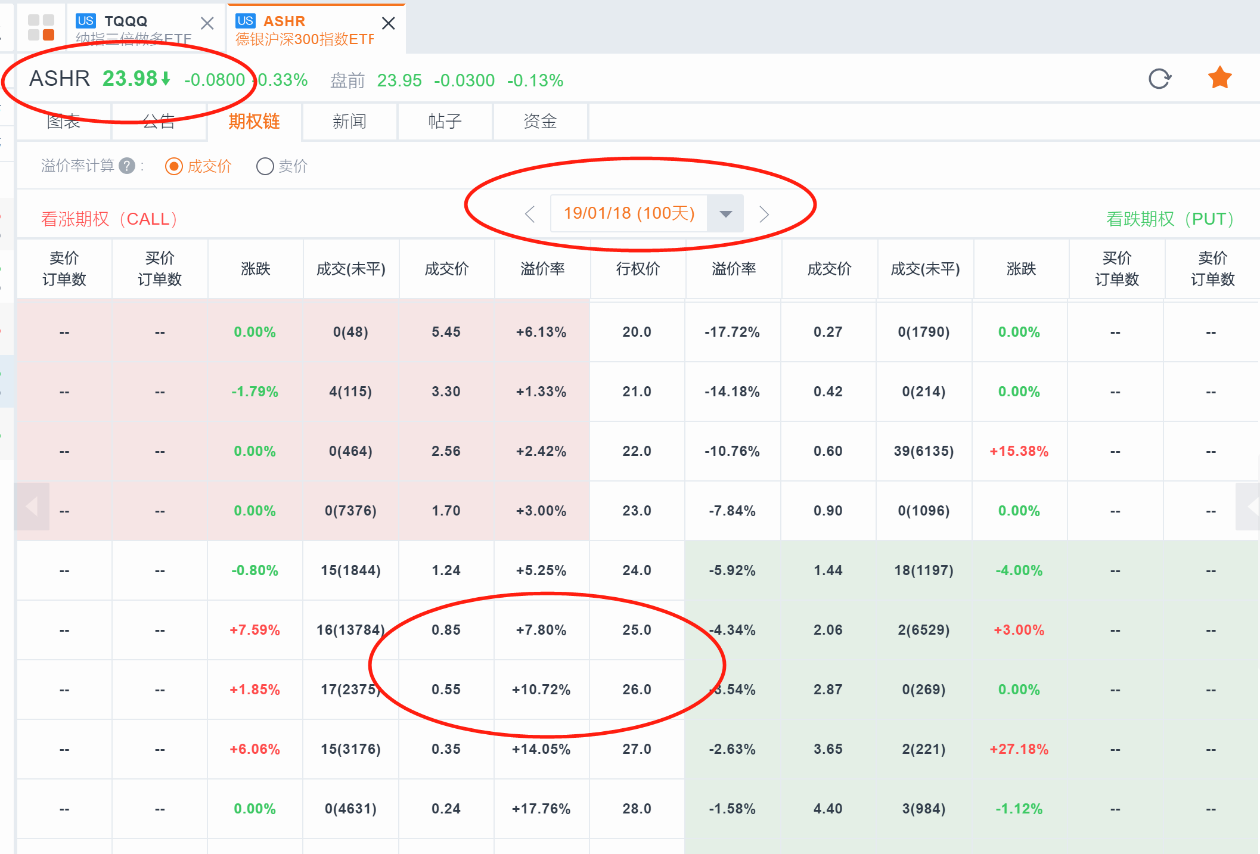
Task: Open the 公告 tab
Action: click(159, 122)
